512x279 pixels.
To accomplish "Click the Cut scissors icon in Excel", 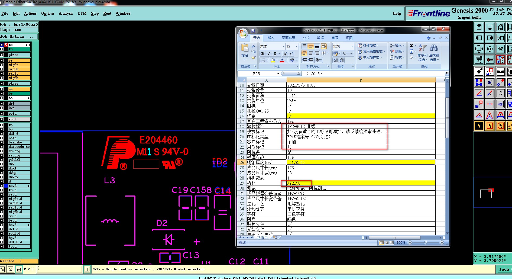I will pyautogui.click(x=254, y=46).
